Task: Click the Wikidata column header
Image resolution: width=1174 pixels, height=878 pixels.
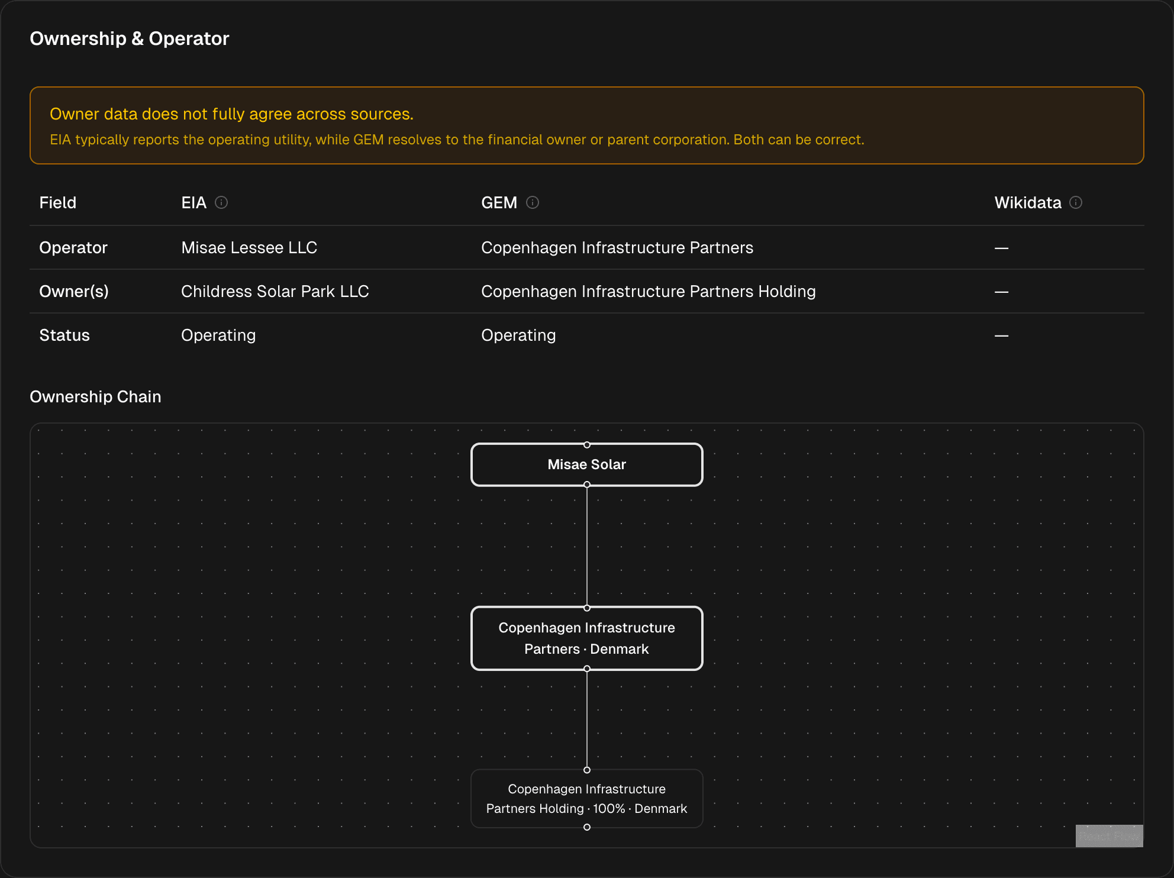Action: point(1028,202)
